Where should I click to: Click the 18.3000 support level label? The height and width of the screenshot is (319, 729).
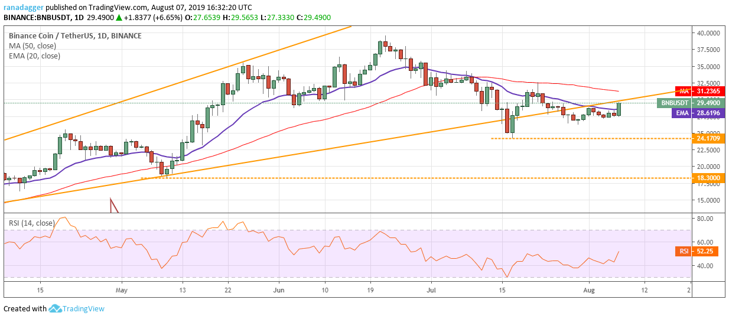coord(708,178)
